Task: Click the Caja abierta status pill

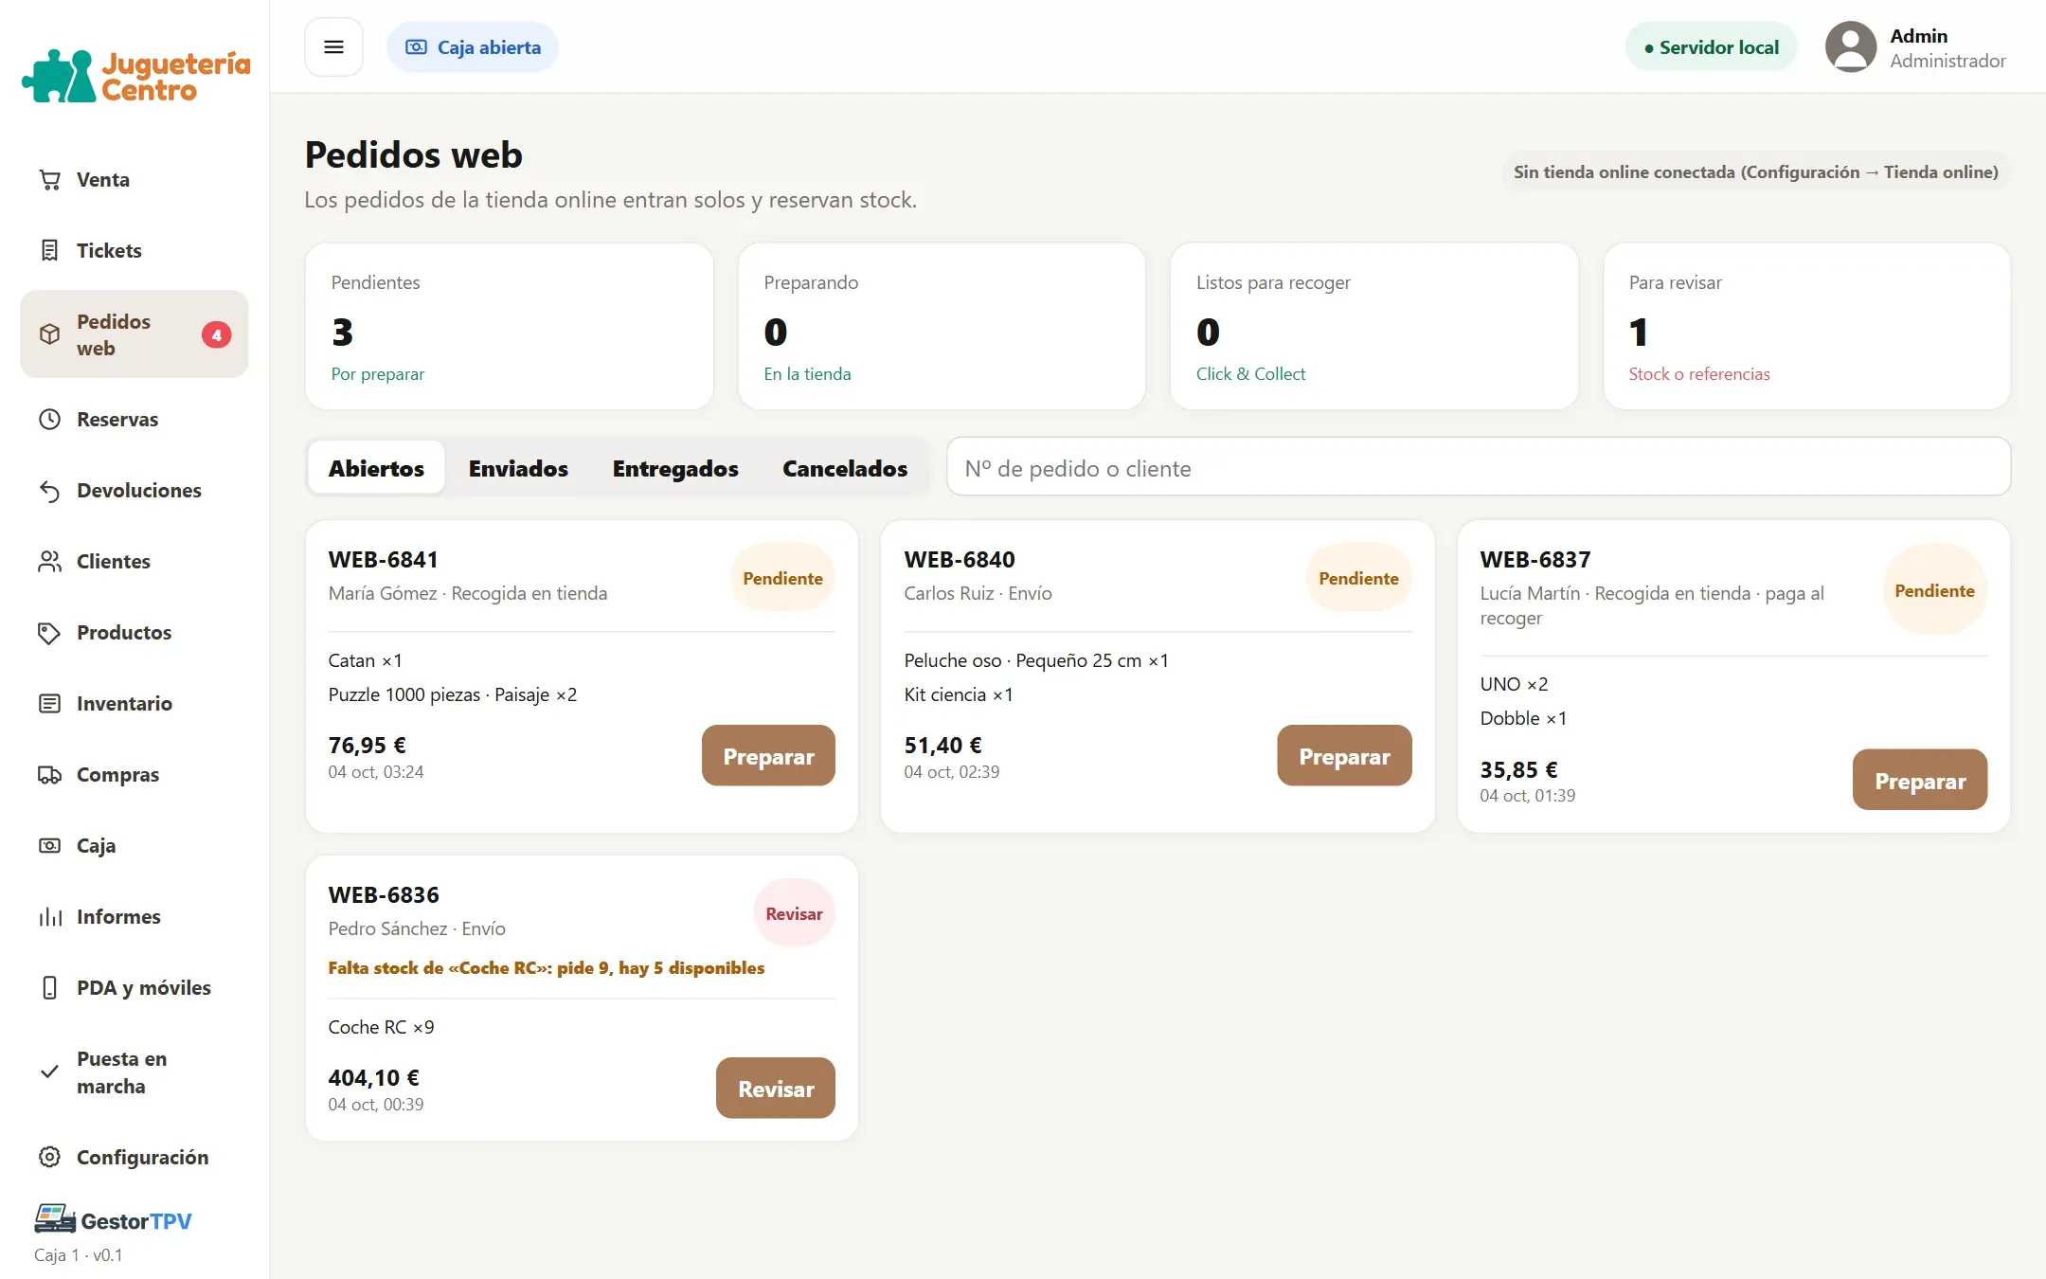Action: [x=473, y=47]
